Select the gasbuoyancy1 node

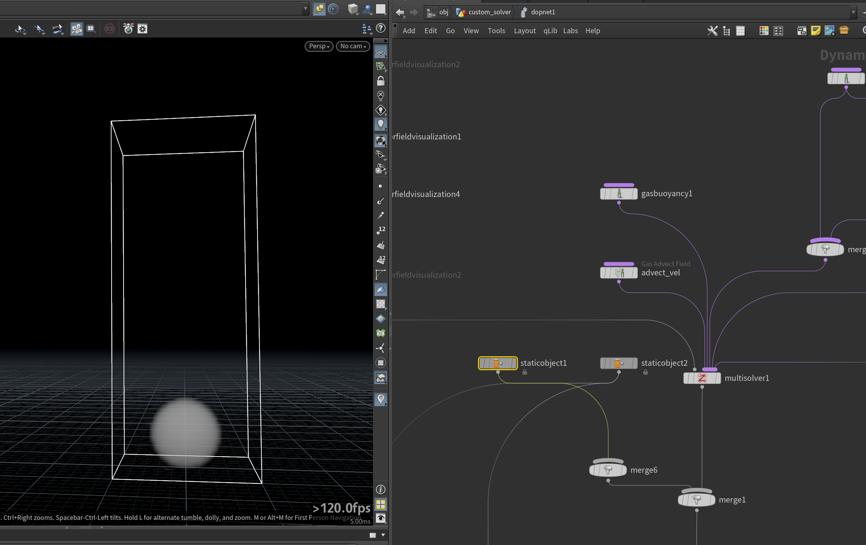tap(619, 194)
